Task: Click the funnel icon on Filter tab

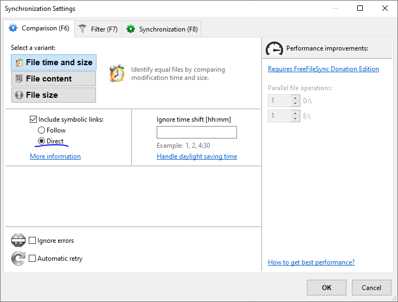Action: (x=82, y=29)
